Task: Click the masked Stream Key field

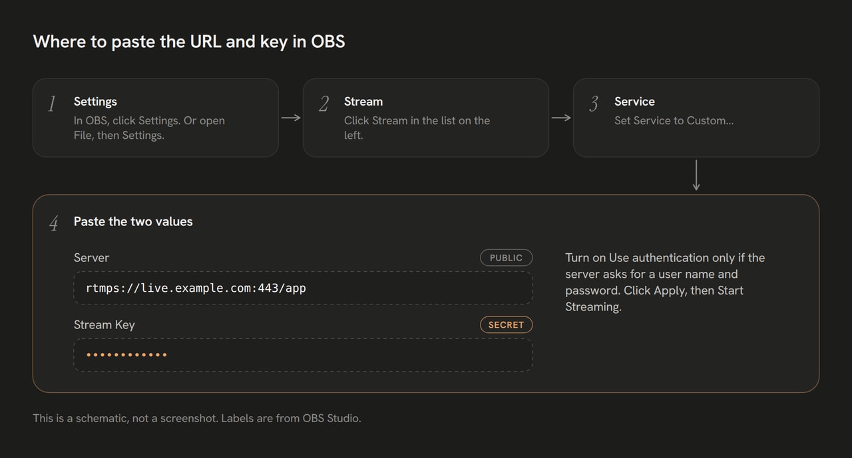Action: 303,355
